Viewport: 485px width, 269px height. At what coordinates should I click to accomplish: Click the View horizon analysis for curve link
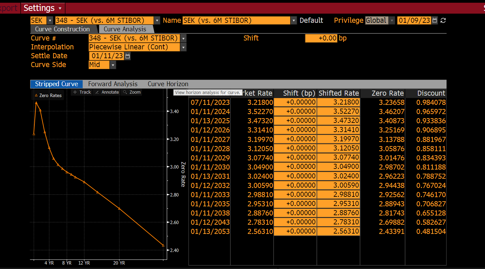click(x=208, y=92)
